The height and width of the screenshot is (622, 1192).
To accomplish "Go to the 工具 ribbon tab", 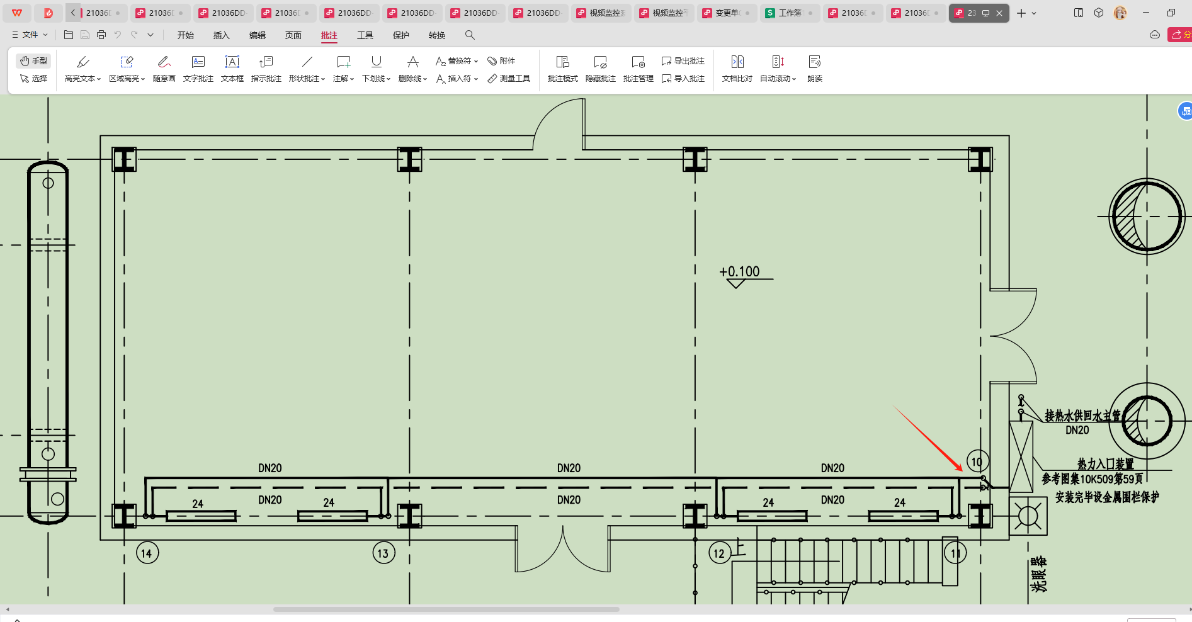I will (x=365, y=35).
